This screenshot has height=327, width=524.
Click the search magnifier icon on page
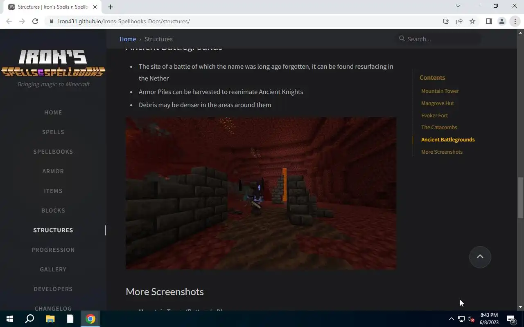(402, 38)
